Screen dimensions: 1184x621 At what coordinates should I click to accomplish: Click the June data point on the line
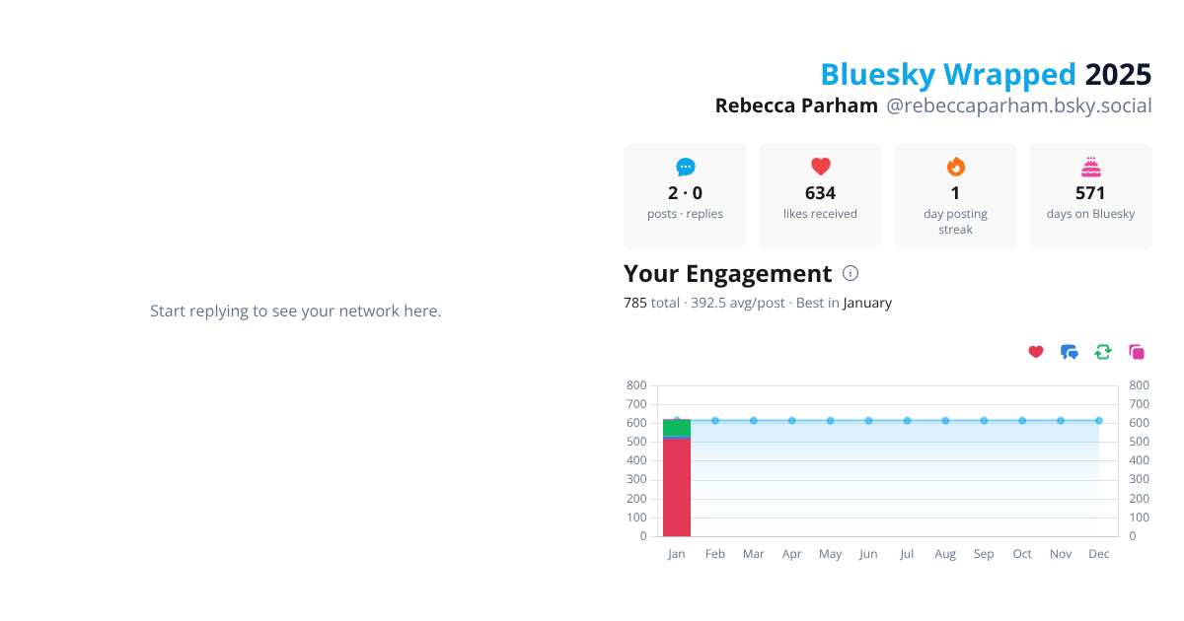pyautogui.click(x=869, y=421)
